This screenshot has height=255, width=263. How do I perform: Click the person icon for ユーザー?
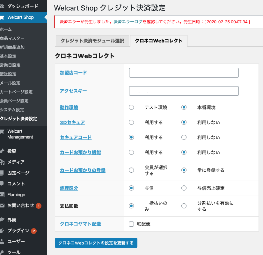click(x=2, y=241)
